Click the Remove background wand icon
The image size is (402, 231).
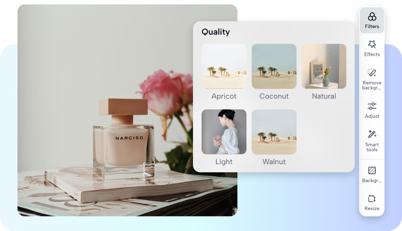[x=372, y=72]
